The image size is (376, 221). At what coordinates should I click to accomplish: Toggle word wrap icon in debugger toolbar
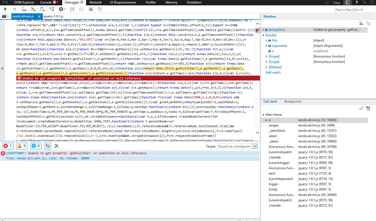[x=81, y=9]
